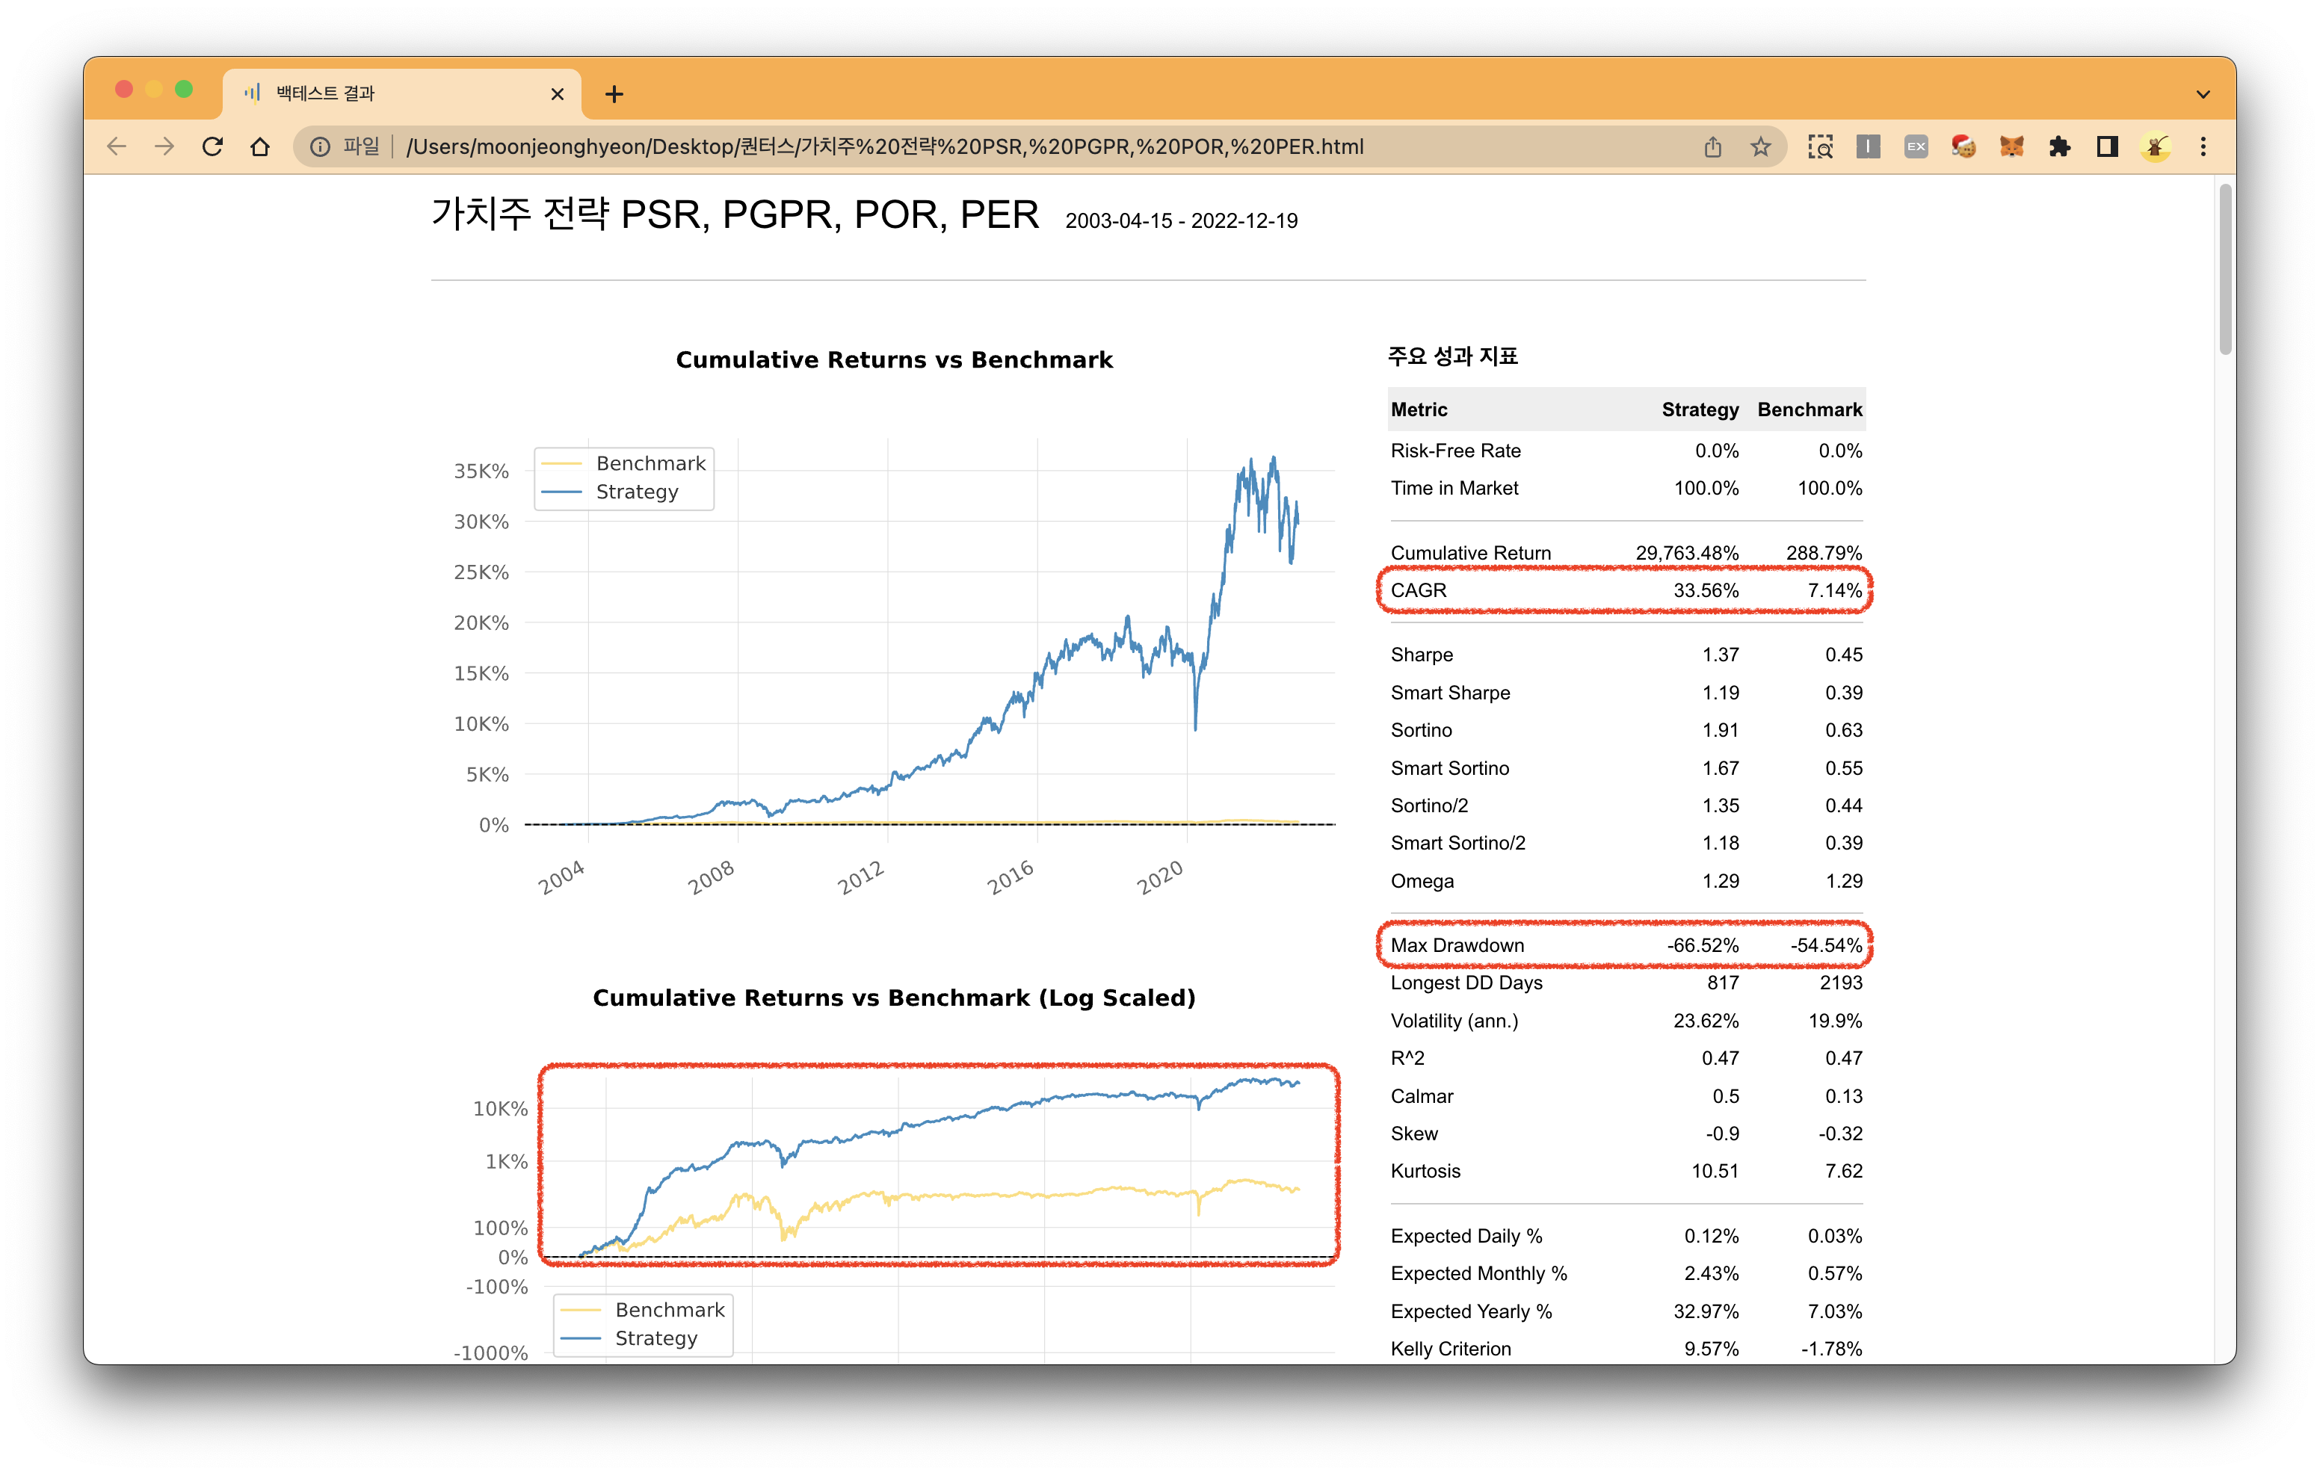Click the Santa hat cookie extension icon

pyautogui.click(x=1963, y=146)
